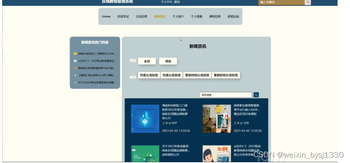Click the bronze crown icon in hot list

pos(75,68)
